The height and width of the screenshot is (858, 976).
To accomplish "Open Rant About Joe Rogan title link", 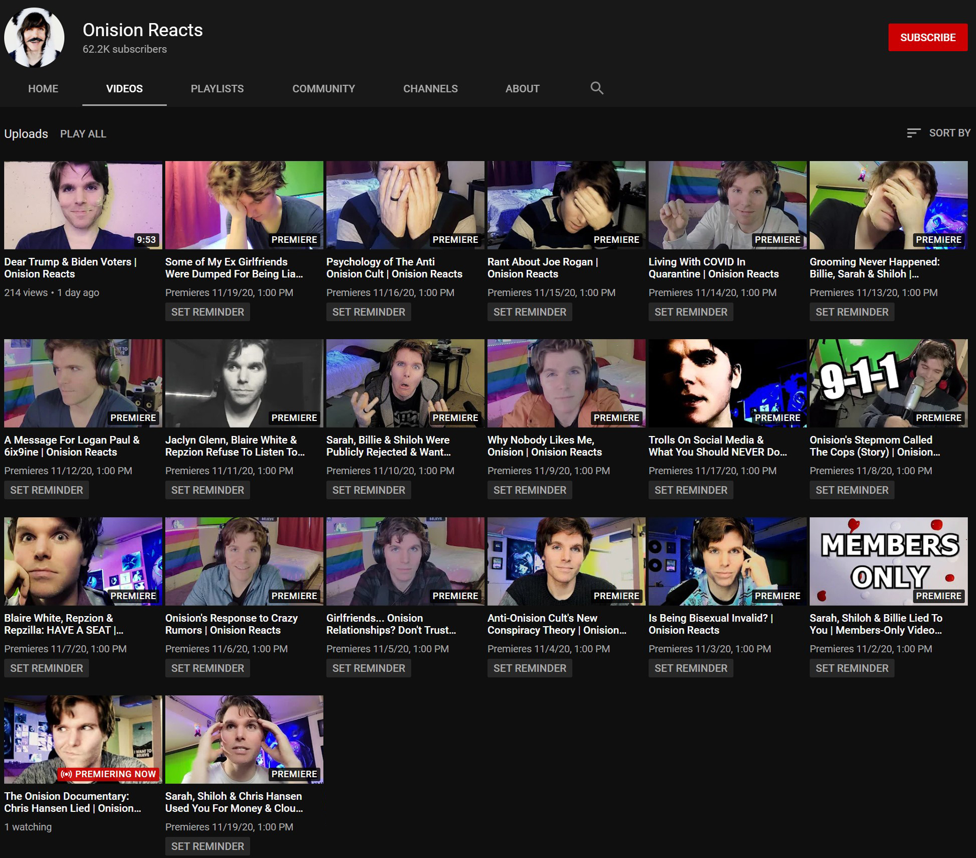I will click(543, 268).
